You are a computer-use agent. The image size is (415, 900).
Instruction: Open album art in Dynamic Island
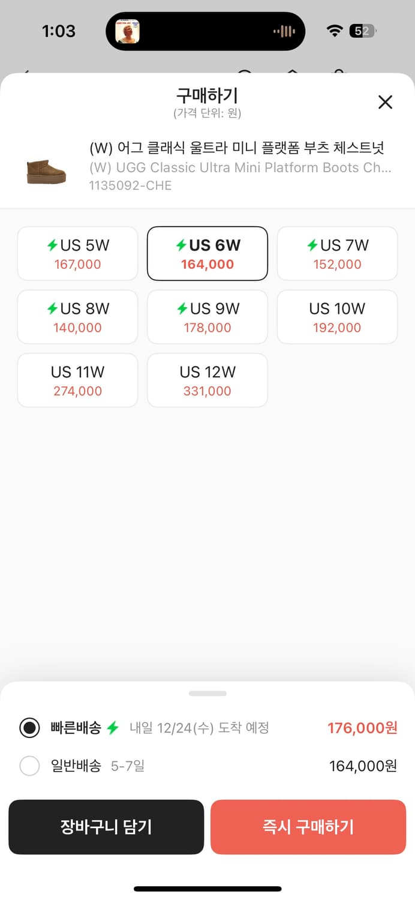[x=127, y=31]
